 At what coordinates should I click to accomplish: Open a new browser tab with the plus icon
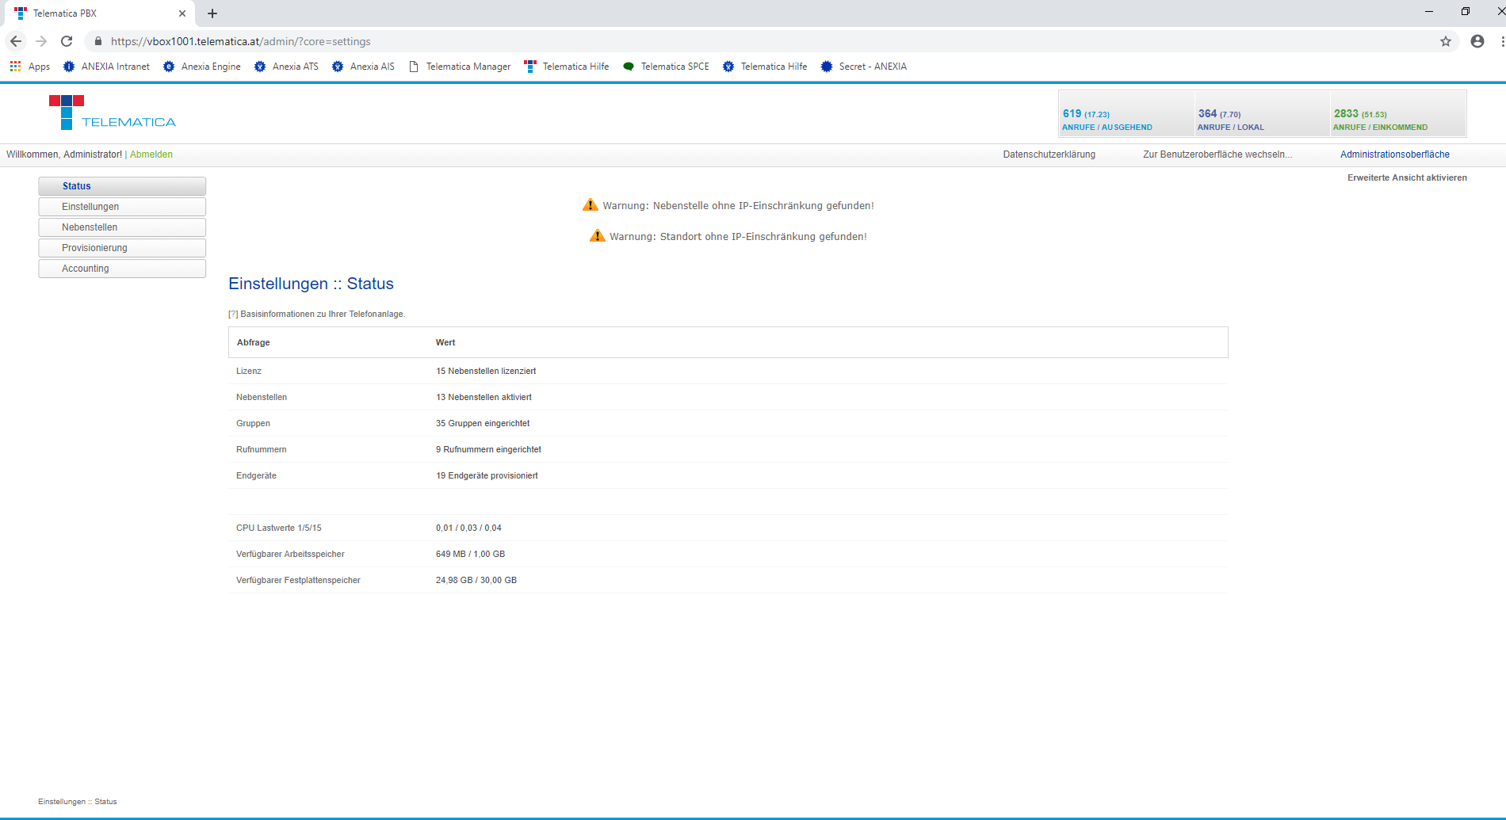212,13
